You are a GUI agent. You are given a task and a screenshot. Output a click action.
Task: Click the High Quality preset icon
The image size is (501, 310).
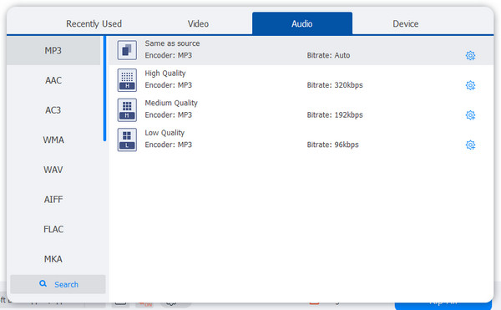coord(127,80)
